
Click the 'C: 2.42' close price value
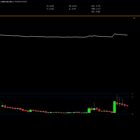click(x=50, y=9)
